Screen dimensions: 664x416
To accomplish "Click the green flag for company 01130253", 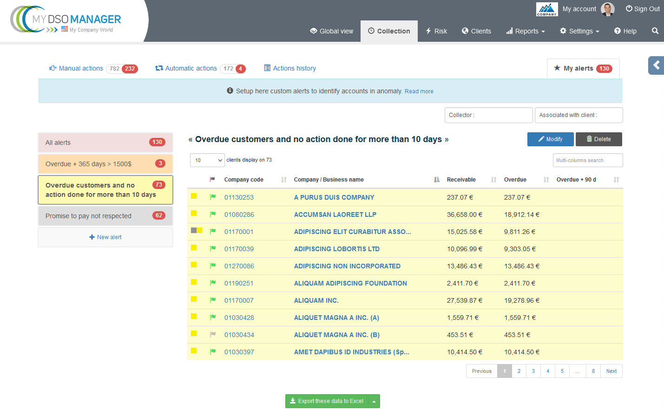I will click(213, 197).
